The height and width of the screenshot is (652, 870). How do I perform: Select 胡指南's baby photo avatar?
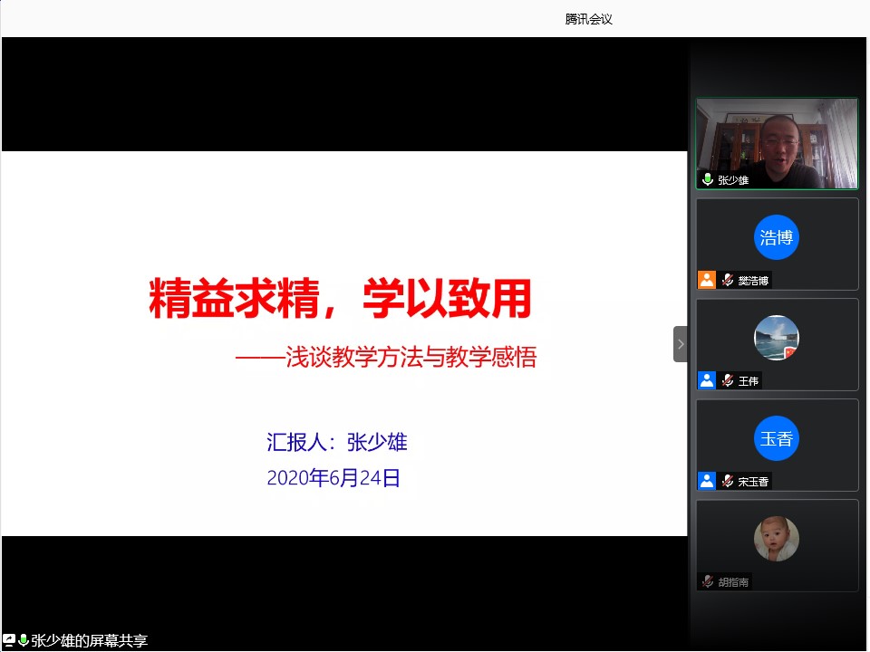click(x=777, y=539)
